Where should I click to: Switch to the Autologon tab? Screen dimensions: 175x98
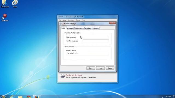coord(89,28)
